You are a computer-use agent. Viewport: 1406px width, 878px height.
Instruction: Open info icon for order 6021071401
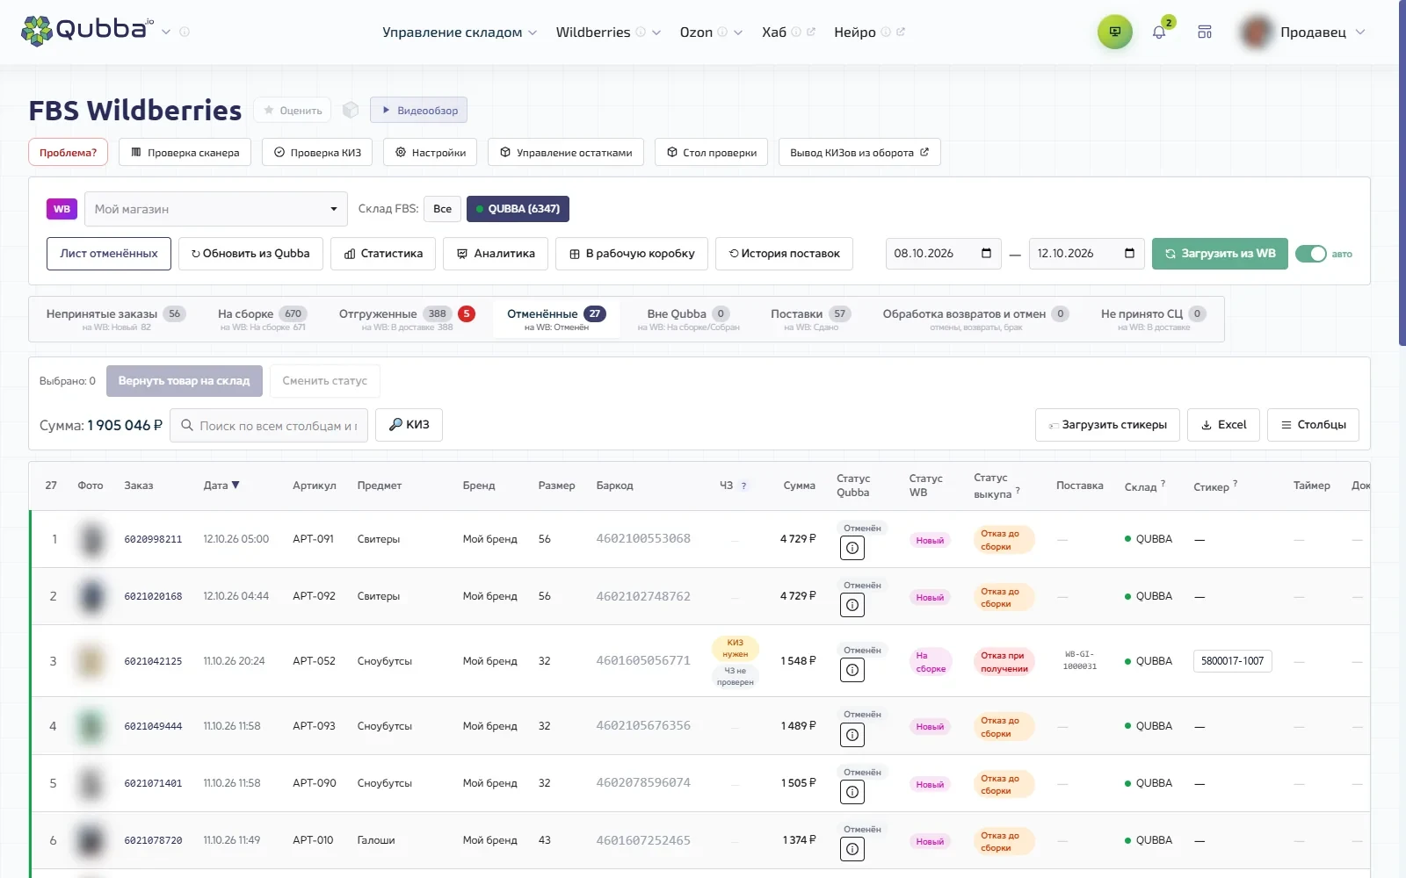(x=852, y=792)
